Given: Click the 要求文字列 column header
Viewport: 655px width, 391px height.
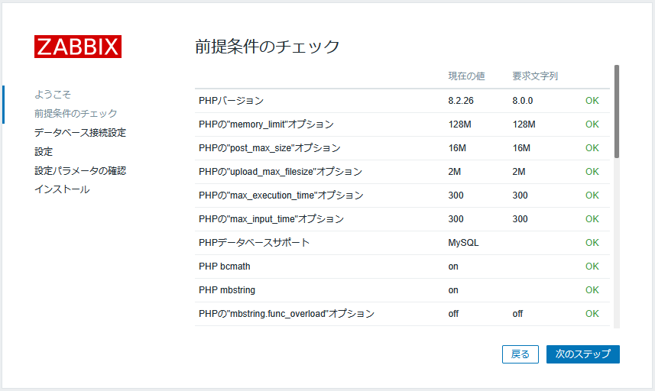Looking at the screenshot, I should (x=535, y=76).
